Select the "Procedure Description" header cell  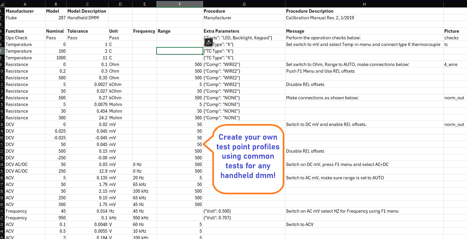click(x=309, y=11)
